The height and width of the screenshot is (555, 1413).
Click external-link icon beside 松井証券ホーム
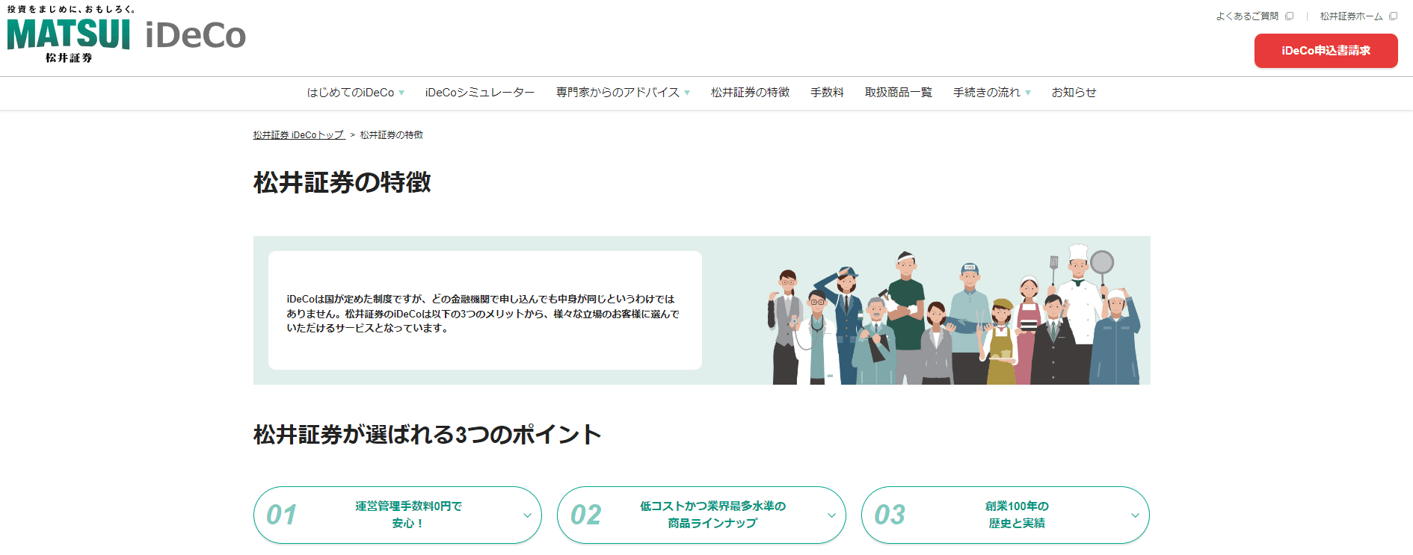[1394, 16]
